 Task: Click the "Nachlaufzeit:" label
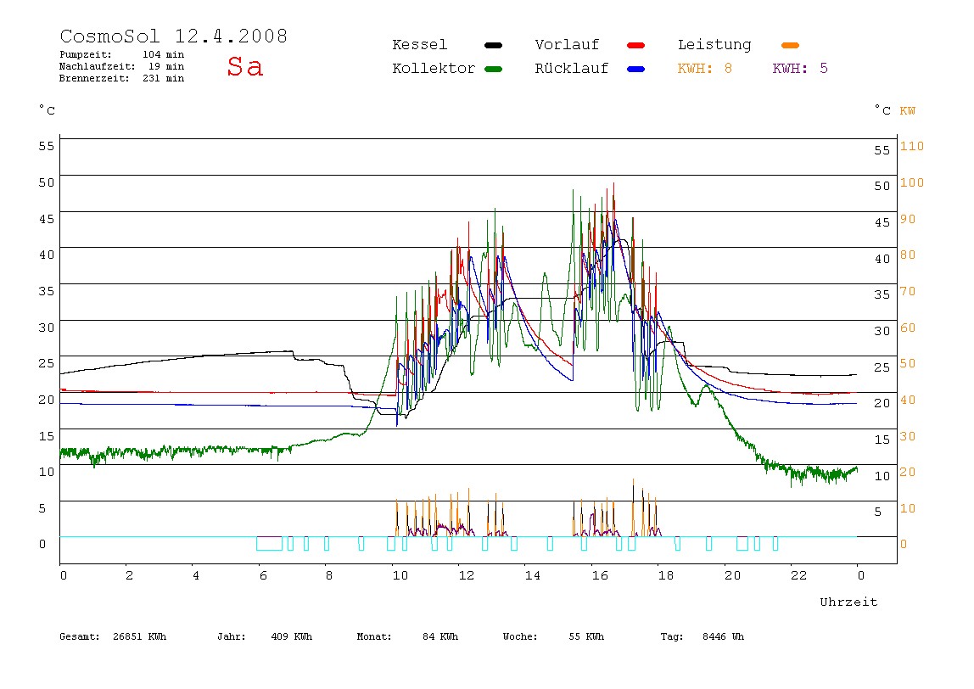98,66
